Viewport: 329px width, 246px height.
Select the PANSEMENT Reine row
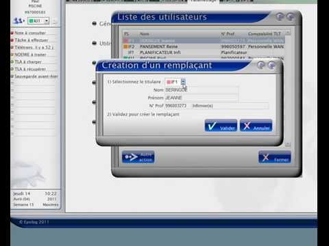[204, 46]
